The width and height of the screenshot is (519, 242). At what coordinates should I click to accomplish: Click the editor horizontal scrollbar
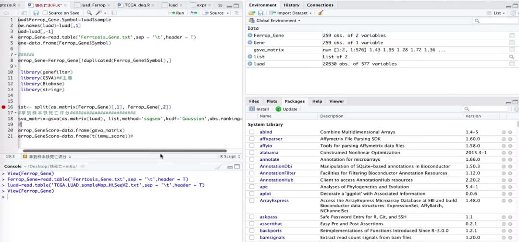point(124,151)
